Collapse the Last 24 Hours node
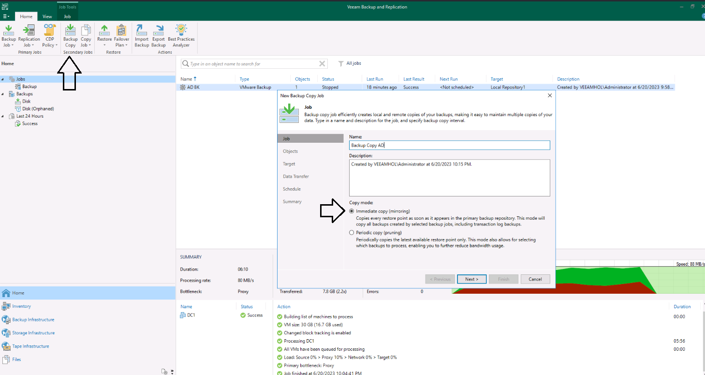 coord(3,117)
